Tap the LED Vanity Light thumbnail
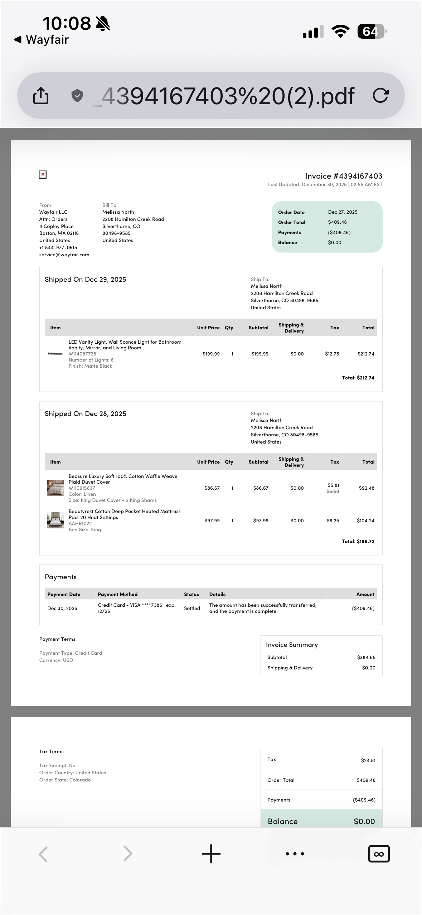The width and height of the screenshot is (422, 915). click(55, 354)
